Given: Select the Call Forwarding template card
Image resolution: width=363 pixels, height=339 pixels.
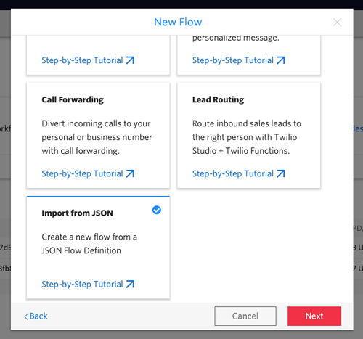Looking at the screenshot, I should pos(98,135).
